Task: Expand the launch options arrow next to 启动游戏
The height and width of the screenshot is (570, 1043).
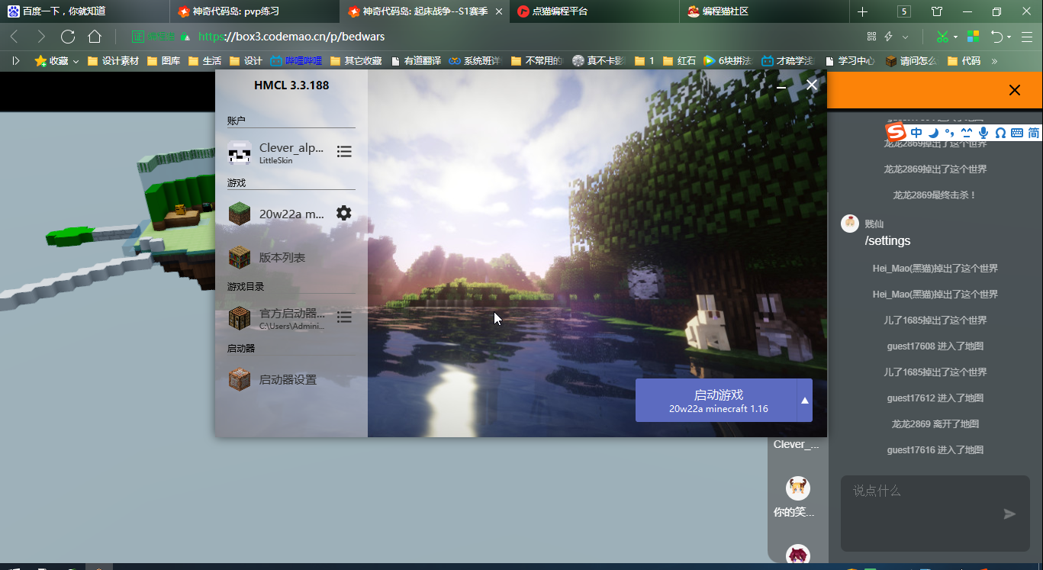Action: point(805,401)
